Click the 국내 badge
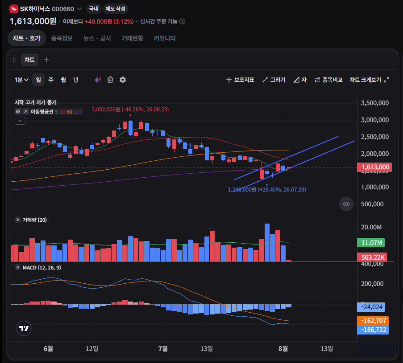The image size is (403, 363). pyautogui.click(x=94, y=9)
